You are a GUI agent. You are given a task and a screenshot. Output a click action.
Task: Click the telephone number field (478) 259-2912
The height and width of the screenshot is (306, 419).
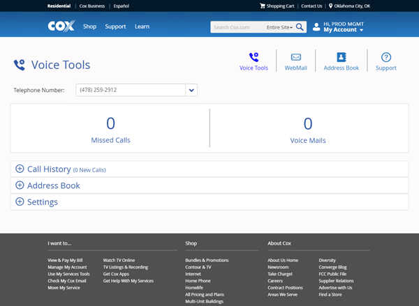[x=131, y=90]
